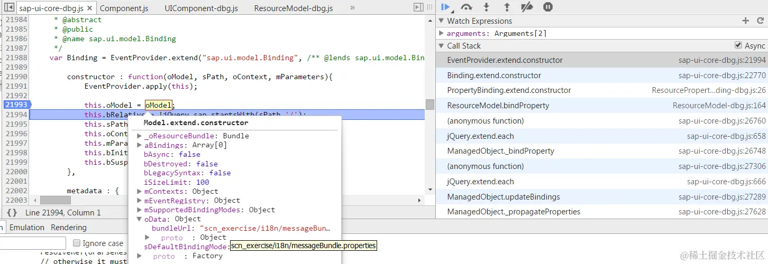Pretty print source with braces icon
768x264 pixels.
point(12,213)
